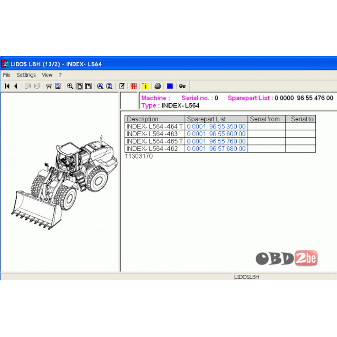Open the order checklist icon
The height and width of the screenshot is (337, 337).
[x=58, y=86]
